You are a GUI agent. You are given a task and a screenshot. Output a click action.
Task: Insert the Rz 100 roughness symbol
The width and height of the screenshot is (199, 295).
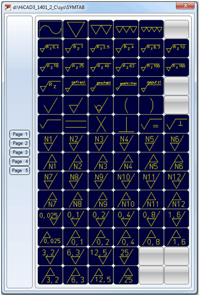(151, 67)
